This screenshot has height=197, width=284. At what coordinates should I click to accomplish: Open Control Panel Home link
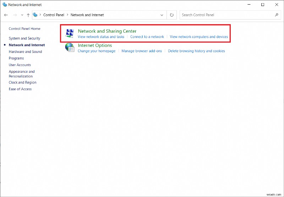(24, 29)
